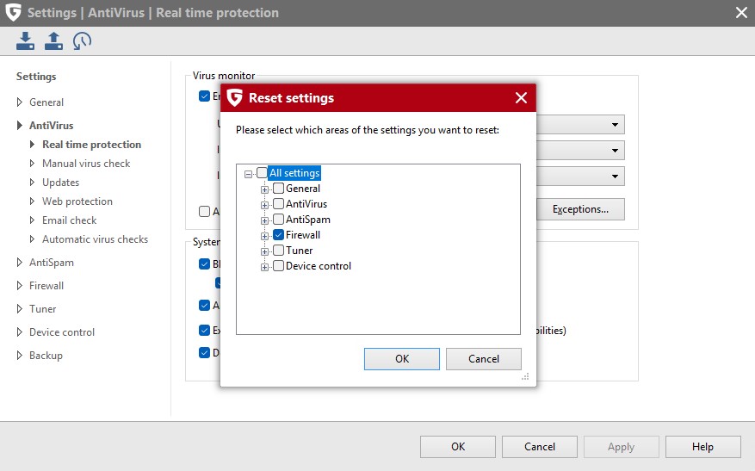Click OK in the Settings window footer

(x=457, y=447)
